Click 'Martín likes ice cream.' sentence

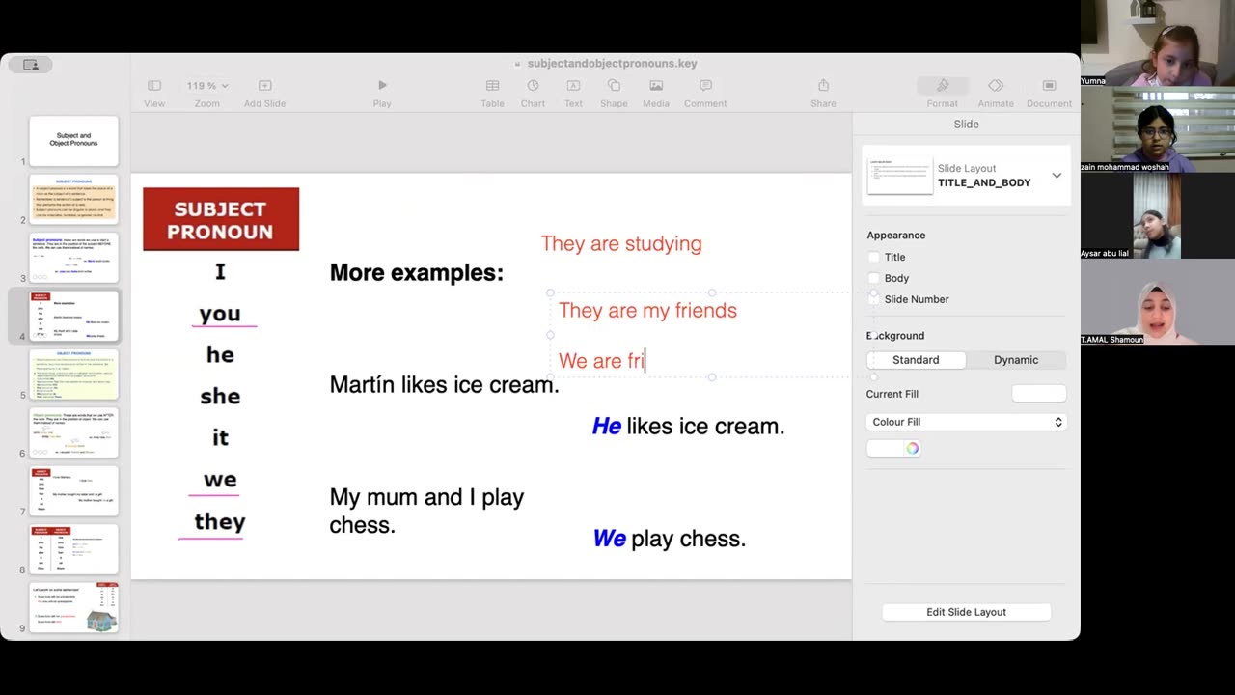pos(445,385)
